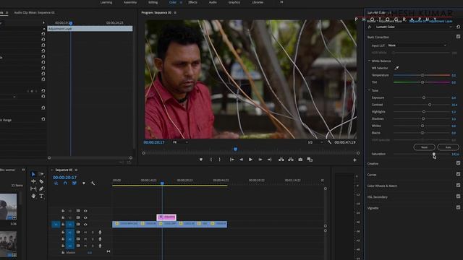The height and width of the screenshot is (260, 463).
Task: Toggle the Curves section checkbox
Action: point(458,174)
